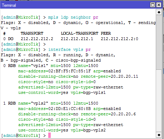Image resolution: width=164 pixels, height=139 pixels.
Task: Click l2mtu=1500 in vpls2 entry
Action: pos(86,104)
